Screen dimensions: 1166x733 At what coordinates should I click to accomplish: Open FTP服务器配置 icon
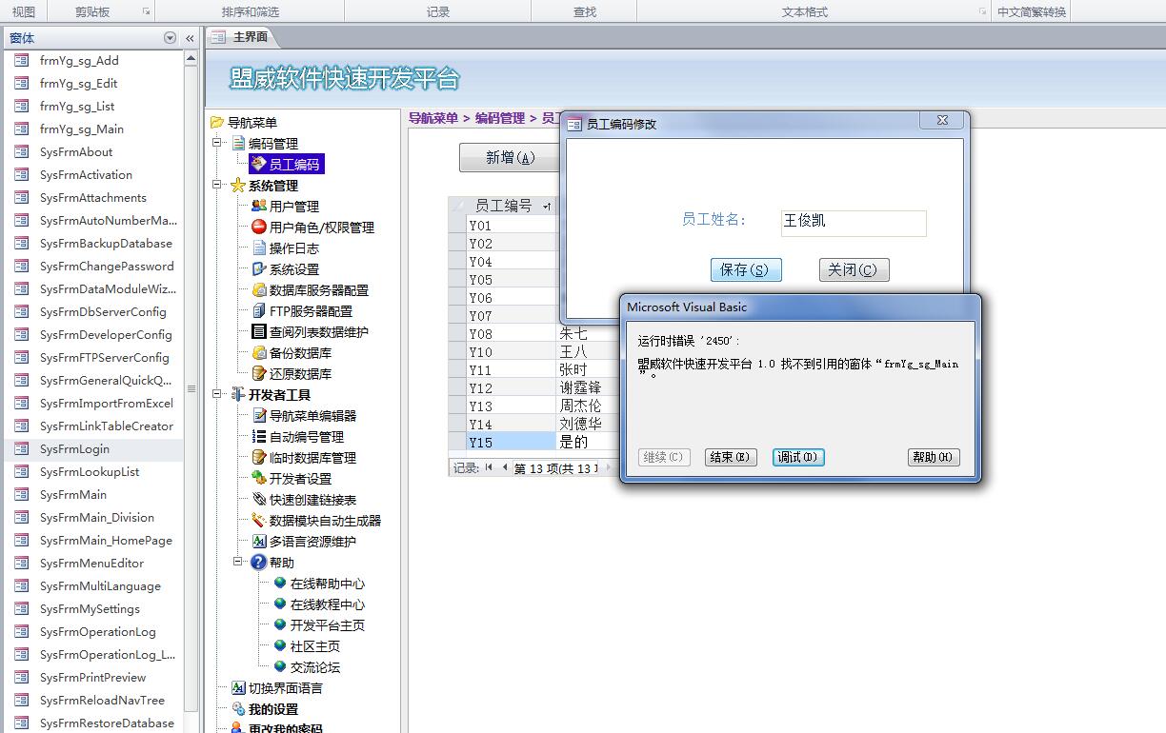258,310
